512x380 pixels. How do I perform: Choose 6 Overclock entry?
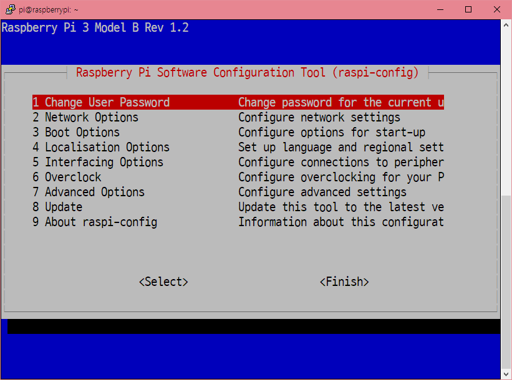[67, 177]
